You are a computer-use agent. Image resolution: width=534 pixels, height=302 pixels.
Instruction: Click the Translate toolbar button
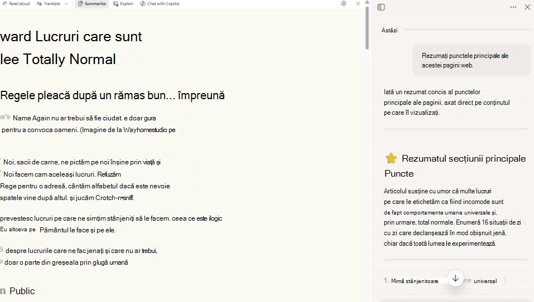click(49, 3)
